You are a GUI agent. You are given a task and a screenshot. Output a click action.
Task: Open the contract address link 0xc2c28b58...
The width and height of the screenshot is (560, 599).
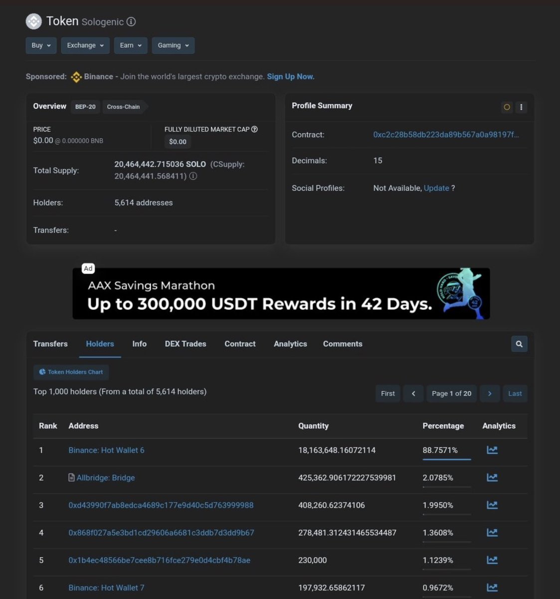tap(446, 135)
